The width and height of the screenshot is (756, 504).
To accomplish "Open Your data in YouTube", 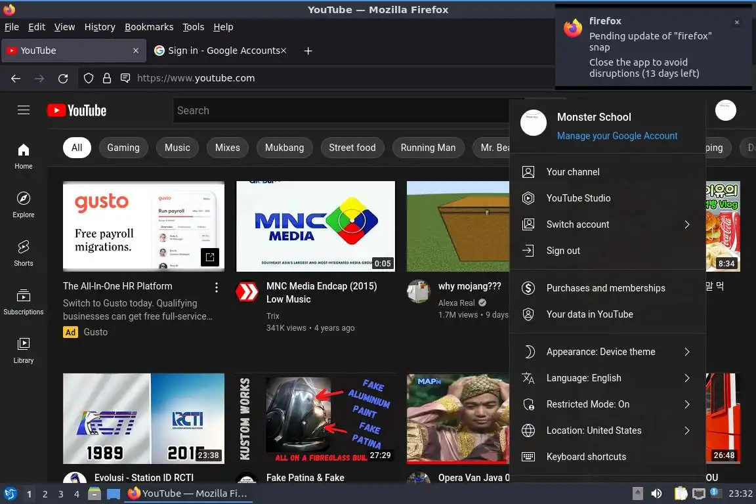I will coord(607,314).
